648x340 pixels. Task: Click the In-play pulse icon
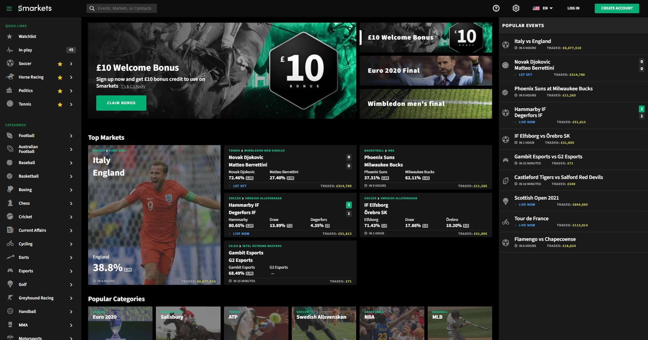click(x=10, y=50)
